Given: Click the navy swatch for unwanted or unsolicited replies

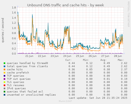Looking at the screenshot, I should (x=4, y=95).
